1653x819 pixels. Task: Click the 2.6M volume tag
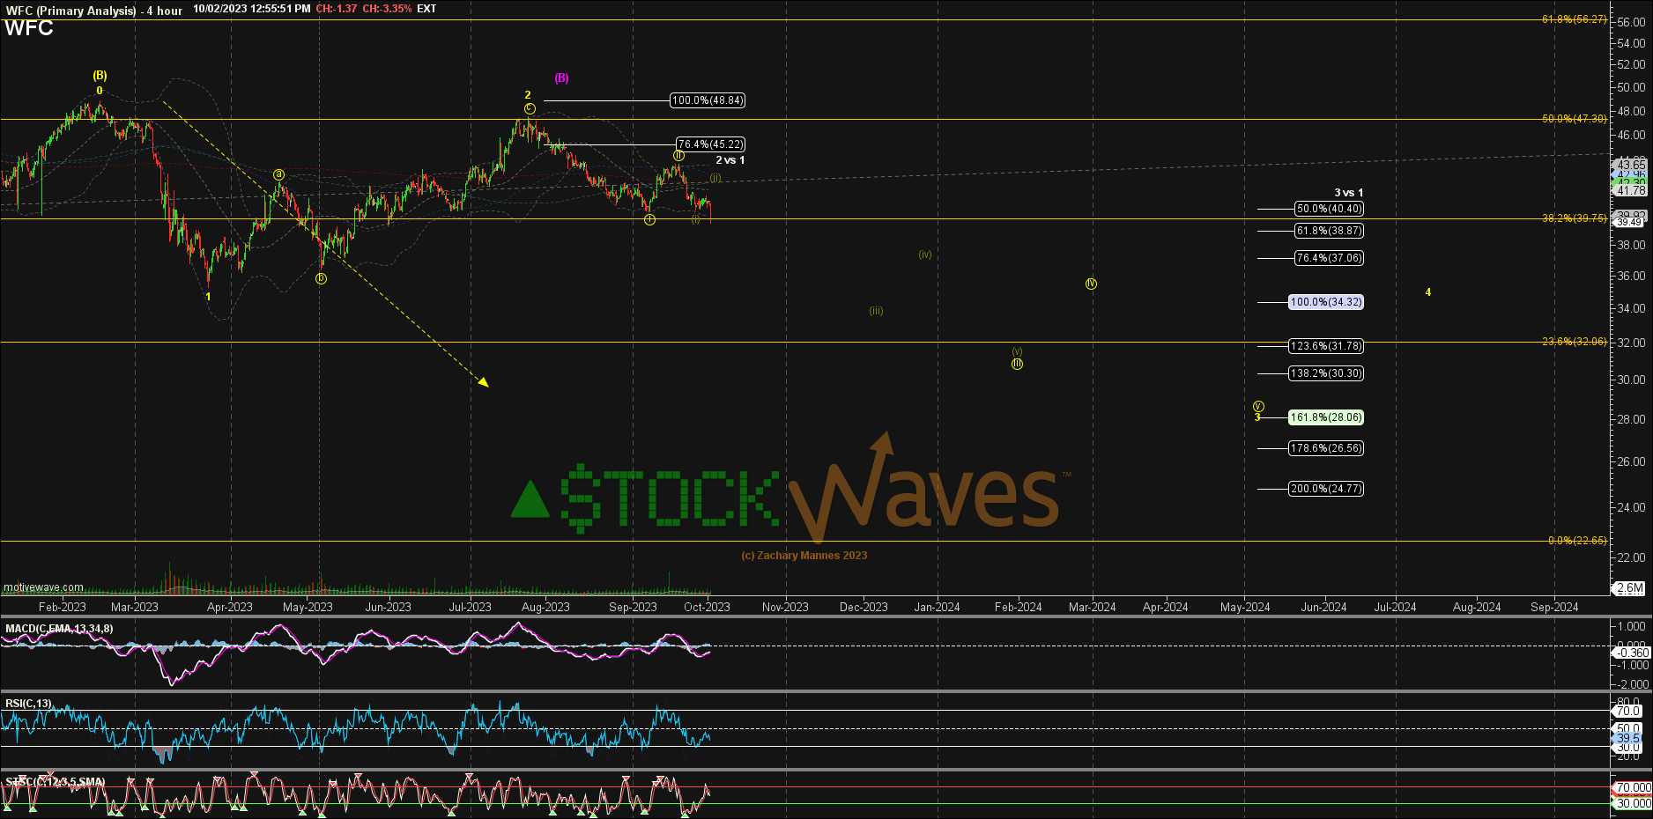[x=1629, y=588]
